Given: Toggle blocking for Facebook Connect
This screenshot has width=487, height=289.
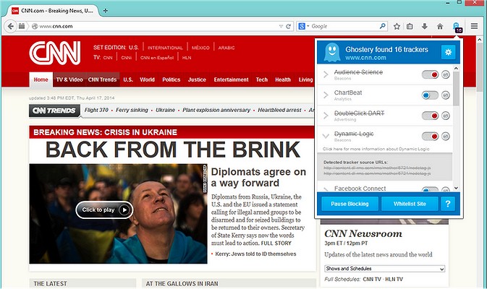Looking at the screenshot, I should click(430, 189).
